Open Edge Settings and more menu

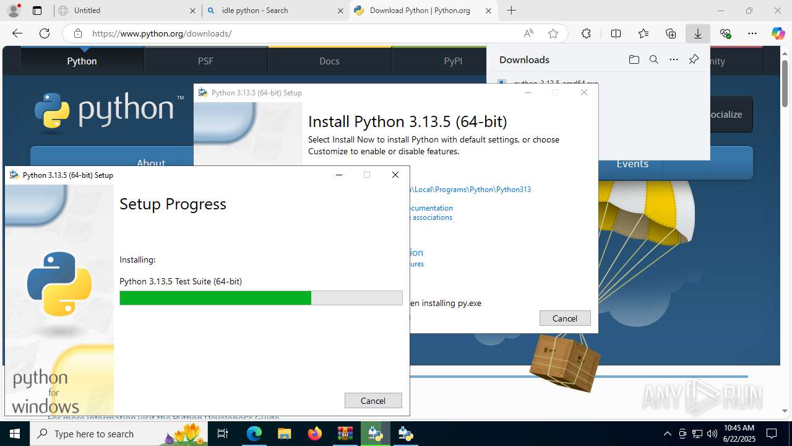click(x=752, y=33)
